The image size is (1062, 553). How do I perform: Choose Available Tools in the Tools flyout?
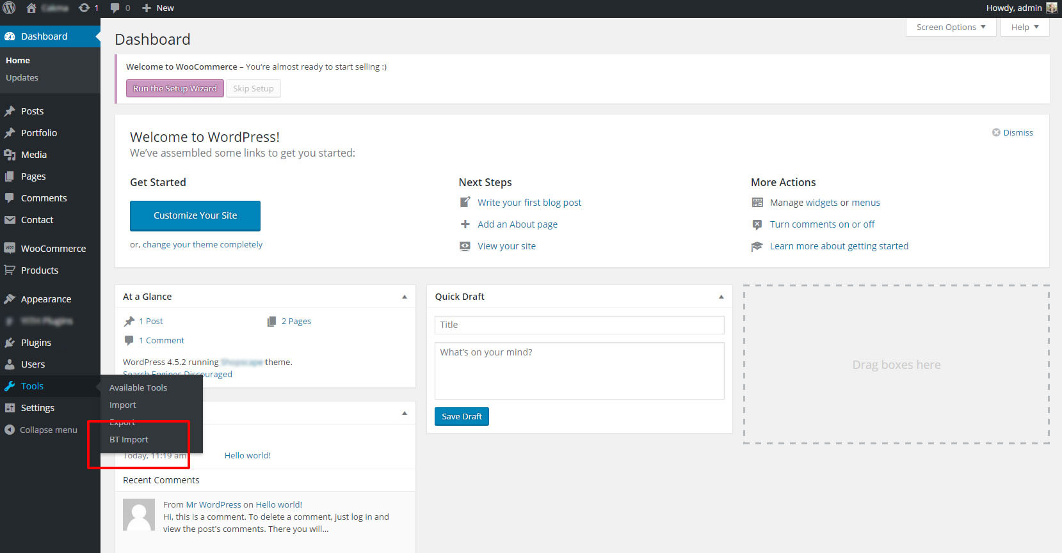(x=138, y=387)
